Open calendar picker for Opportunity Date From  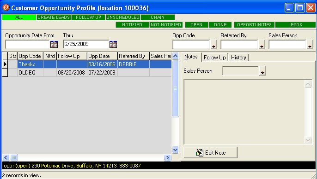point(54,44)
